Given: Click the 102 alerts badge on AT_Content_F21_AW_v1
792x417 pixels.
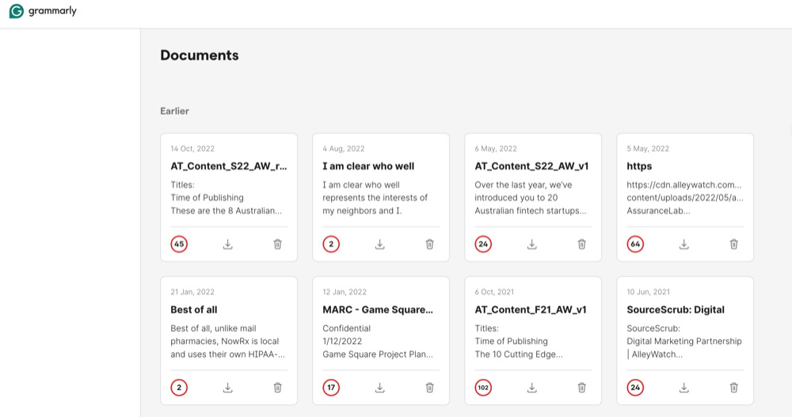Looking at the screenshot, I should pos(483,388).
